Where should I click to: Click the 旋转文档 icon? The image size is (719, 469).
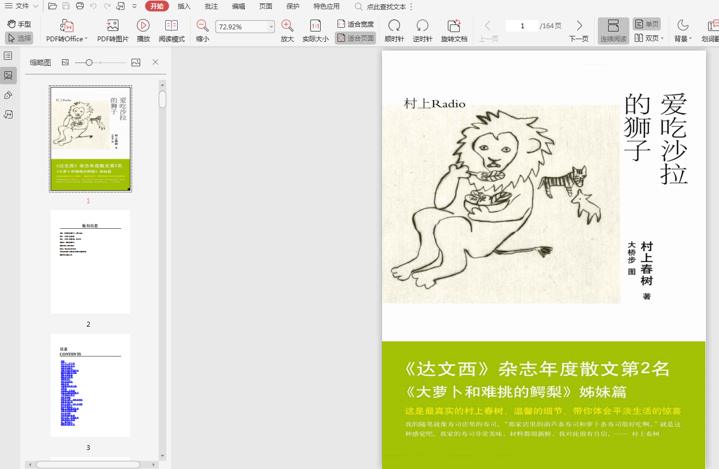[454, 26]
